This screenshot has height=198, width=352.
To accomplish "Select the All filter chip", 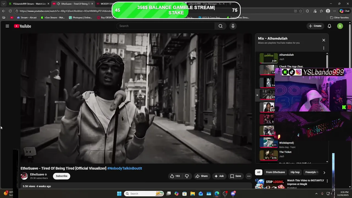I will tap(258, 172).
